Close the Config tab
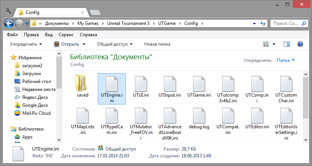Viewport: 312px width, 166px height. click(x=82, y=12)
